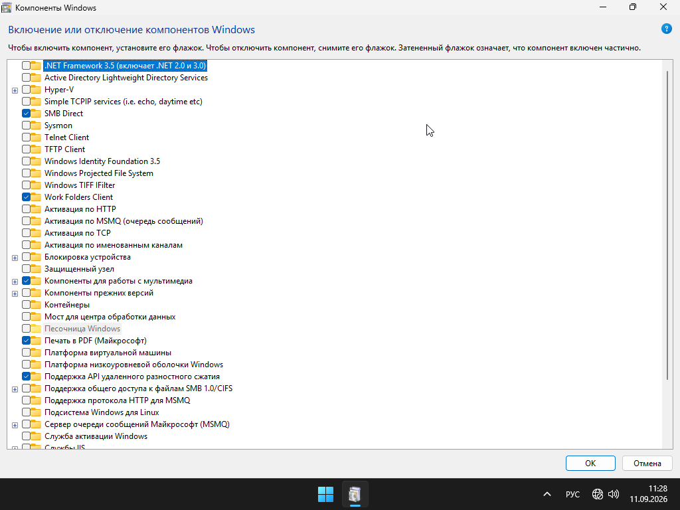
Task: Click the Windows Features taskbar icon
Action: pyautogui.click(x=355, y=494)
